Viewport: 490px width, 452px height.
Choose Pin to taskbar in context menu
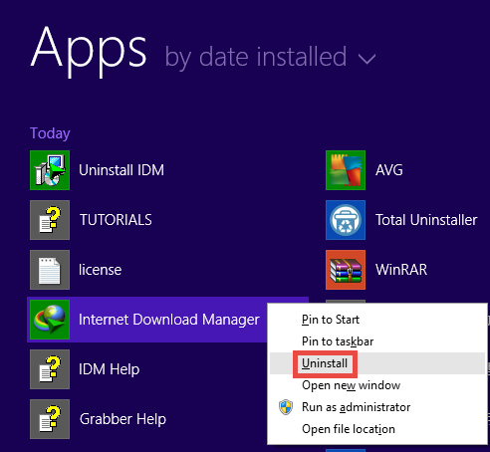tap(377, 341)
